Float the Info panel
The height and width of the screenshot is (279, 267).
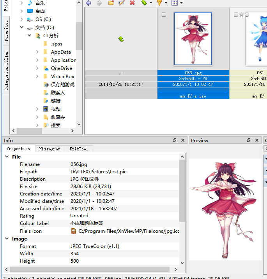click(x=175, y=140)
